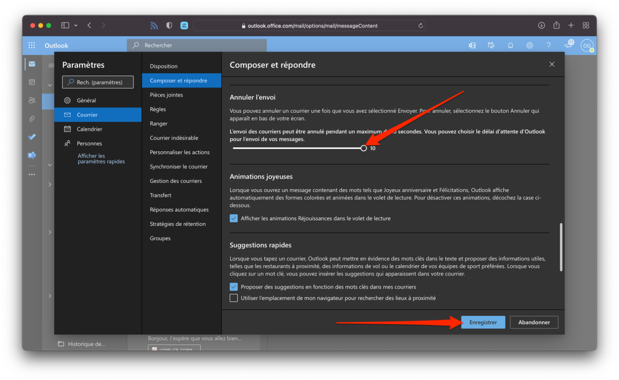Select Courrier settings category
Image resolution: width=619 pixels, height=380 pixels.
pyautogui.click(x=98, y=115)
